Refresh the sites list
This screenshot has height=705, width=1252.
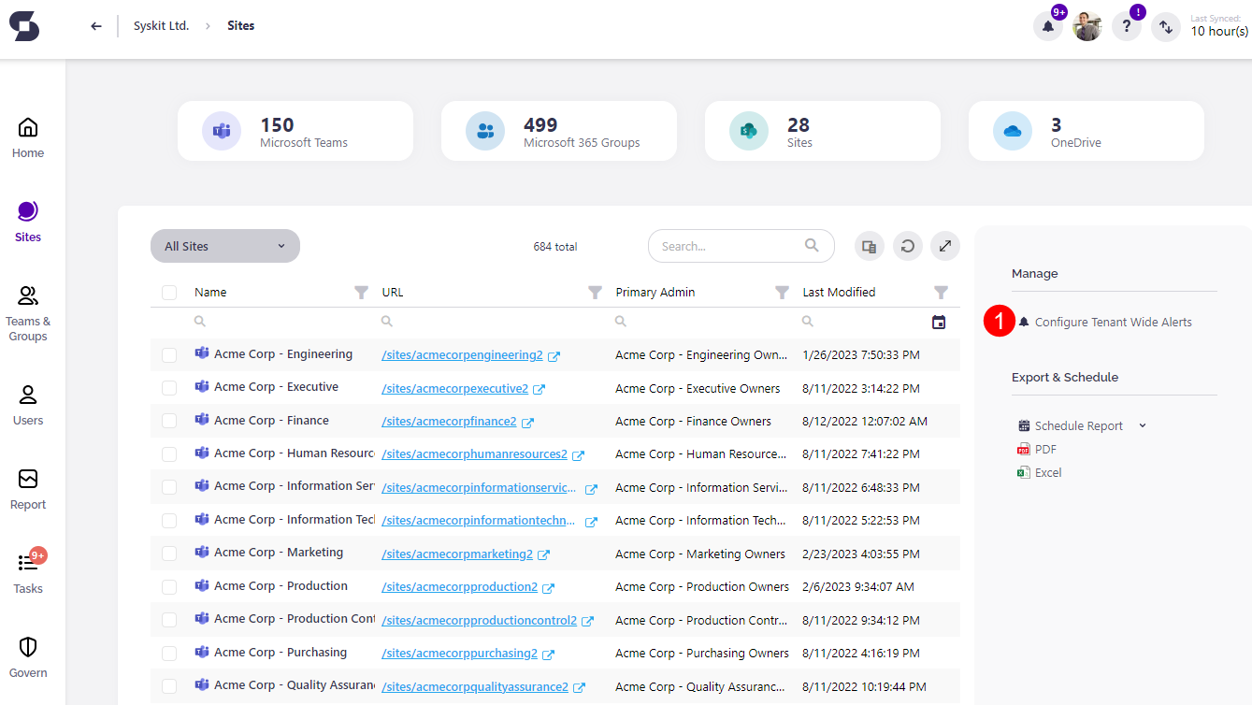(907, 246)
